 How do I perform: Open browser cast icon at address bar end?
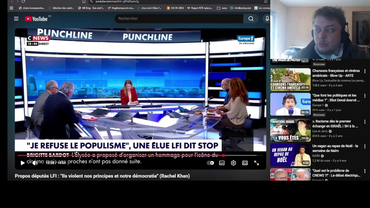pos(266,1)
